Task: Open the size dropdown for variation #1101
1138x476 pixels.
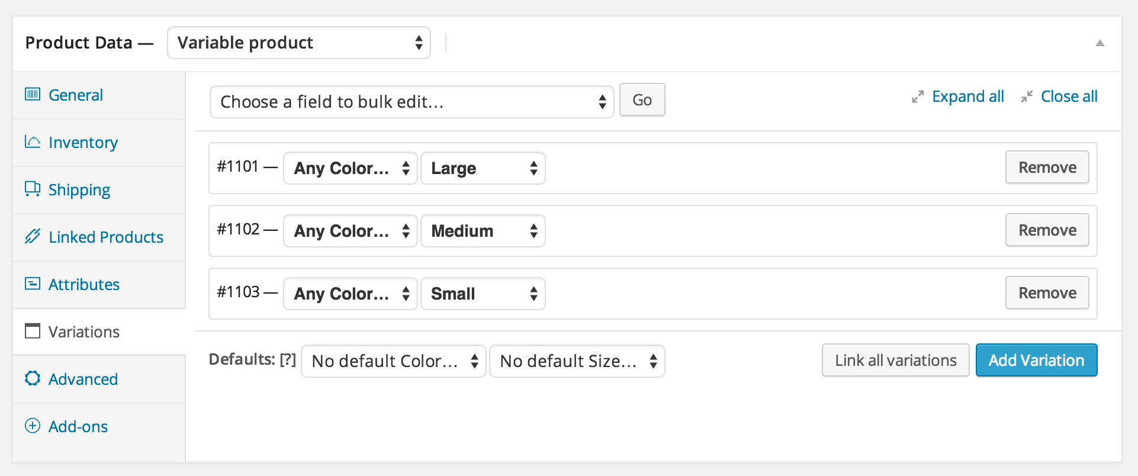Action: tap(483, 168)
